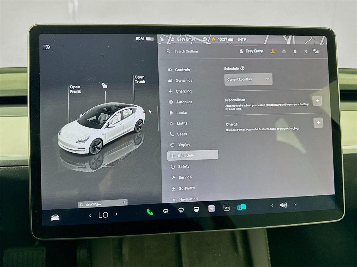Raise volume with right arrow
The height and width of the screenshot is (267, 357).
pyautogui.click(x=295, y=204)
